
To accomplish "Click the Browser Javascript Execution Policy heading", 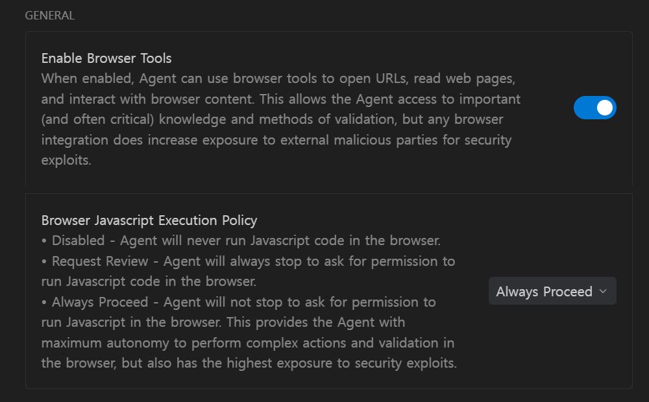I will [x=149, y=220].
